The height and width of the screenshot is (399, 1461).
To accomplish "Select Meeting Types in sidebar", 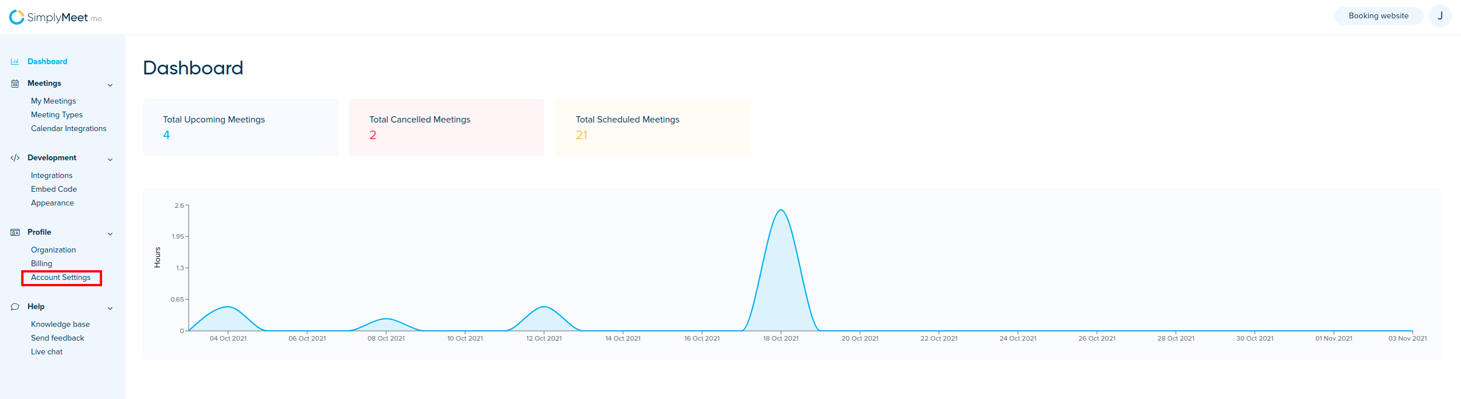I will pyautogui.click(x=57, y=115).
